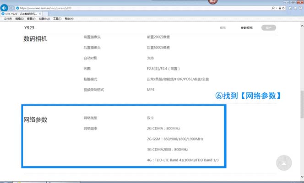Screen dimensions: 304x183
Task: Open the 编辑(E) menu
Action: pyautogui.click(x=20, y=19)
